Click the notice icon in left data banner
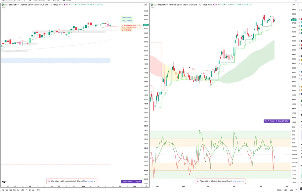This screenshot has height=192, width=302. (49, 181)
